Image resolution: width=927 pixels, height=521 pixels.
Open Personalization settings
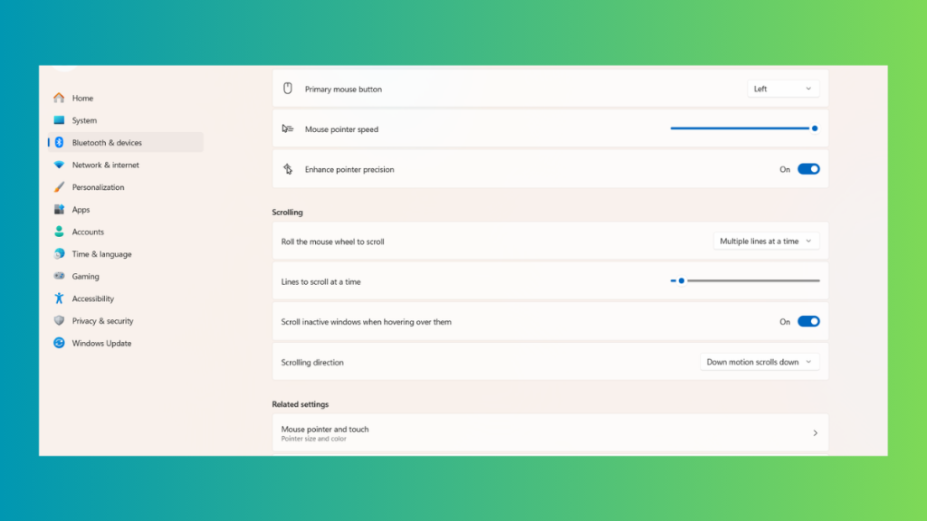pyautogui.click(x=125, y=187)
